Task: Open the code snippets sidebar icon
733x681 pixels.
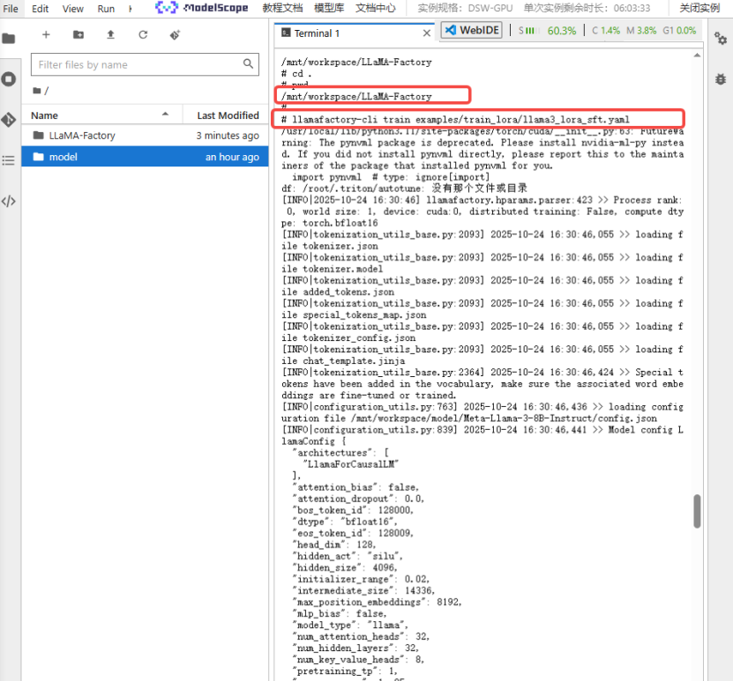Action: (9, 201)
